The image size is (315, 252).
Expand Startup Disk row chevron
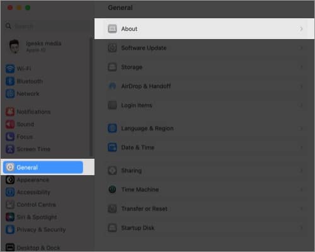tap(301, 228)
